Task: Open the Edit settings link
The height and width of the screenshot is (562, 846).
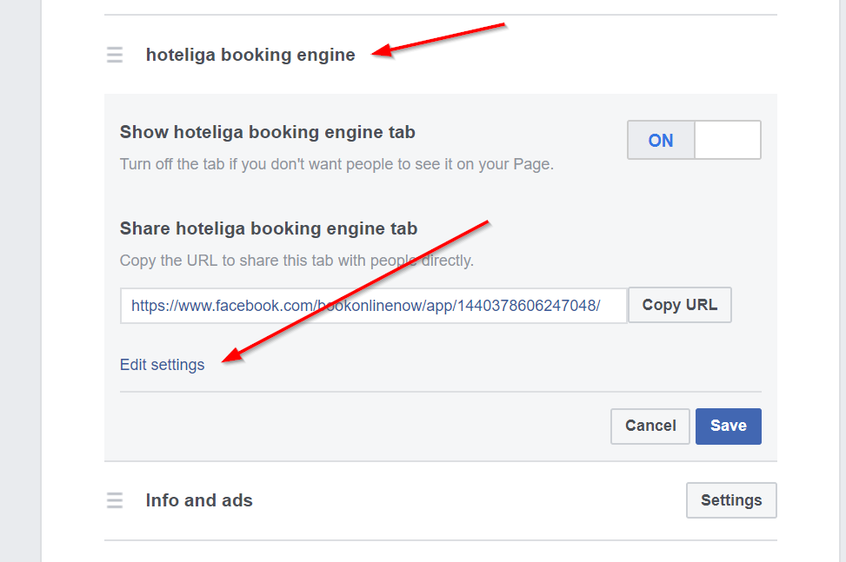Action: point(162,365)
